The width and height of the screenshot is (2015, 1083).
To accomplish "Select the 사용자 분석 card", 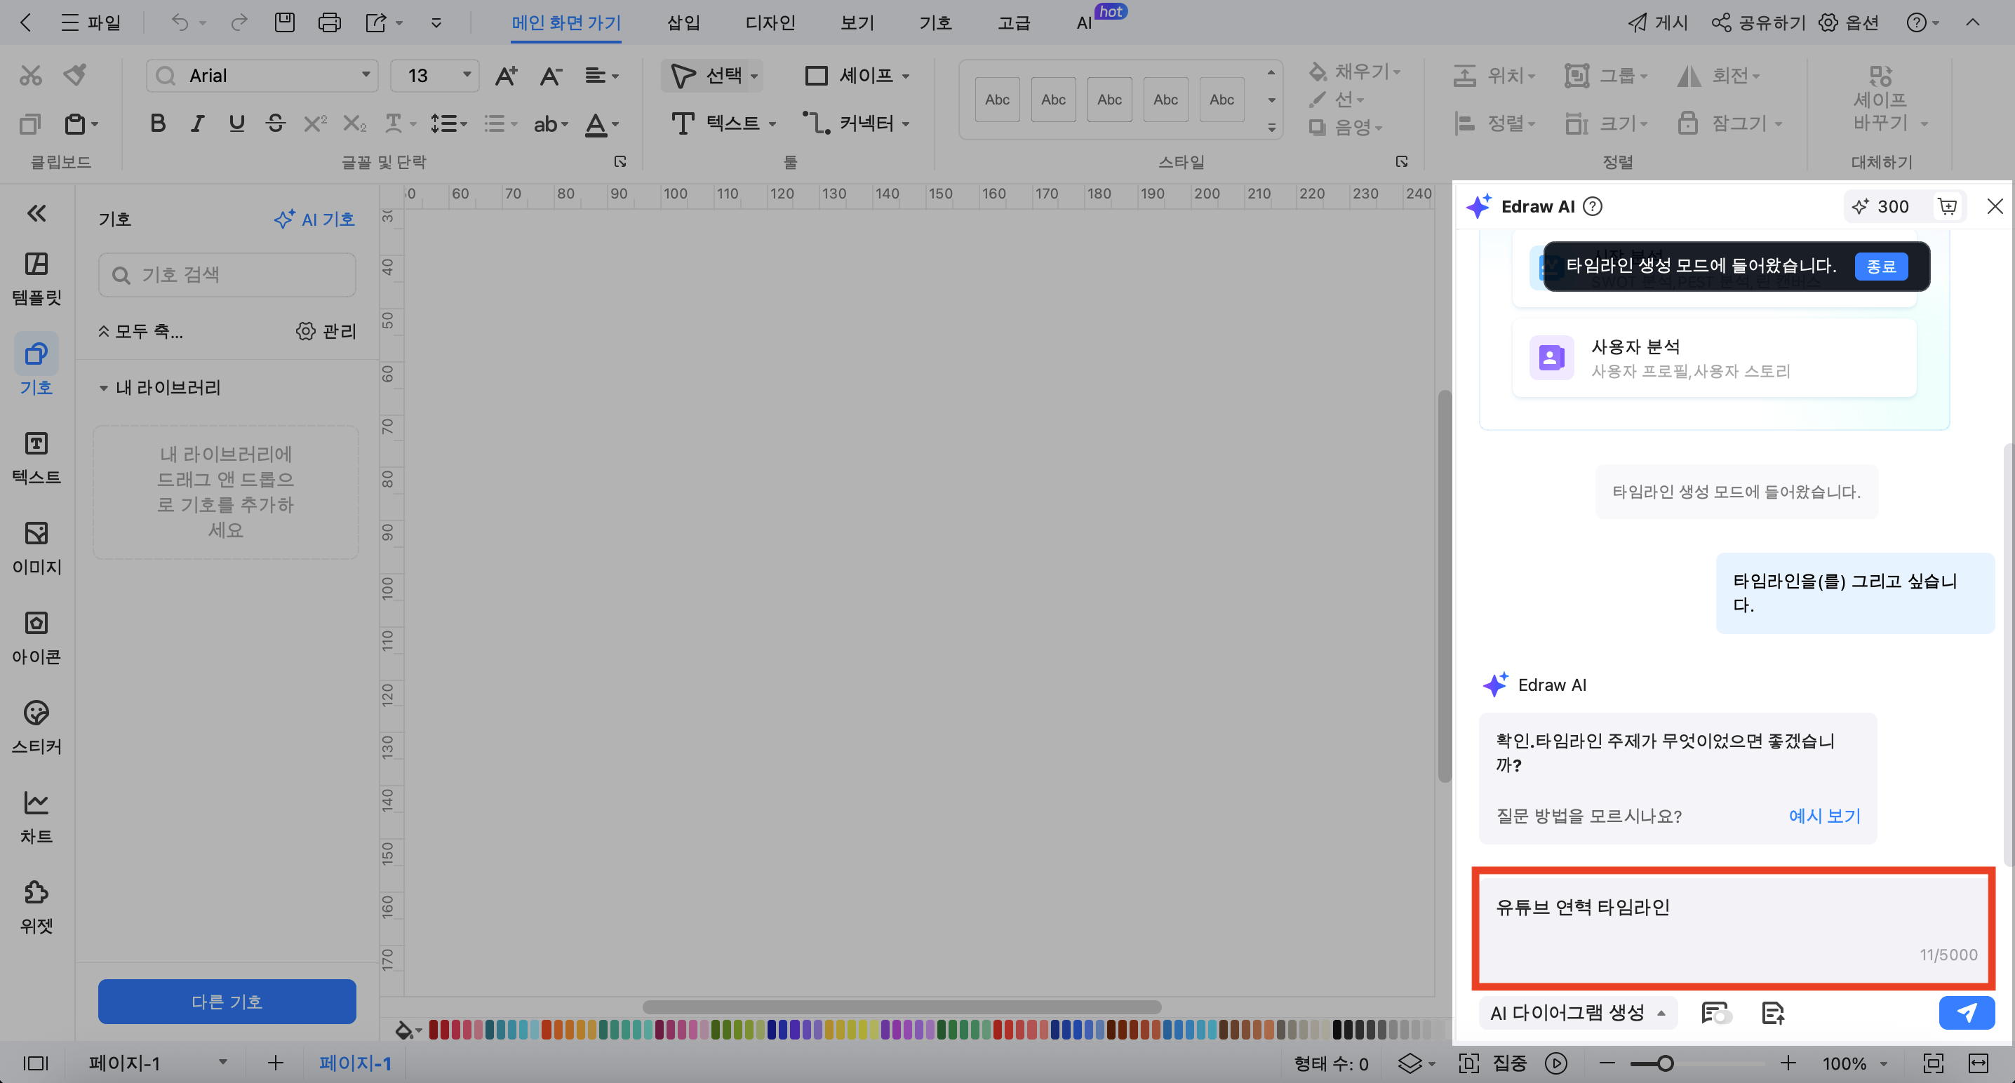I will pos(1714,357).
